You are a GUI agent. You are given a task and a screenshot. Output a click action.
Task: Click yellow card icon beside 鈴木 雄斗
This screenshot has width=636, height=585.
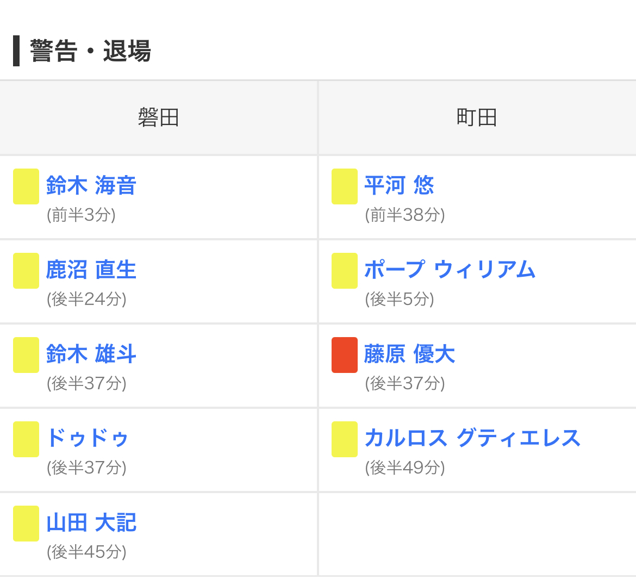(26, 355)
